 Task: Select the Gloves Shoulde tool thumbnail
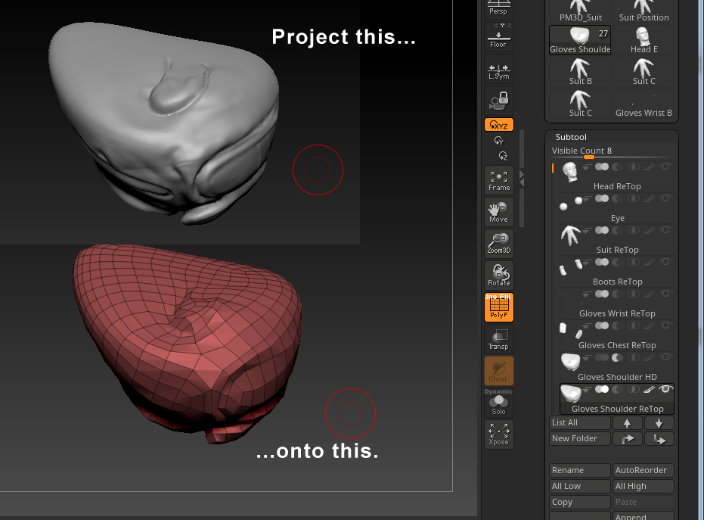pyautogui.click(x=580, y=40)
